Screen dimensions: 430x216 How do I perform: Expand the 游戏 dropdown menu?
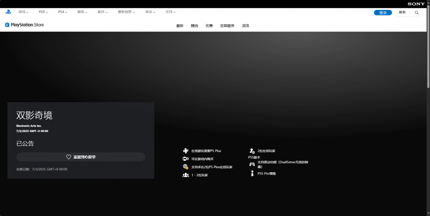(23, 12)
